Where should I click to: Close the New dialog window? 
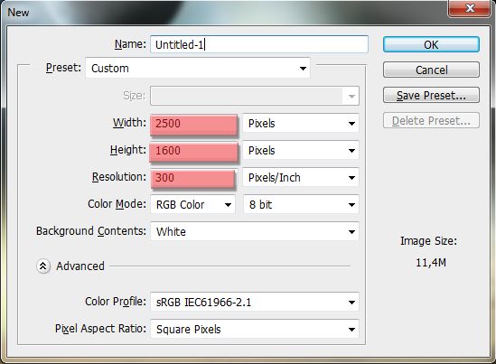470,7
